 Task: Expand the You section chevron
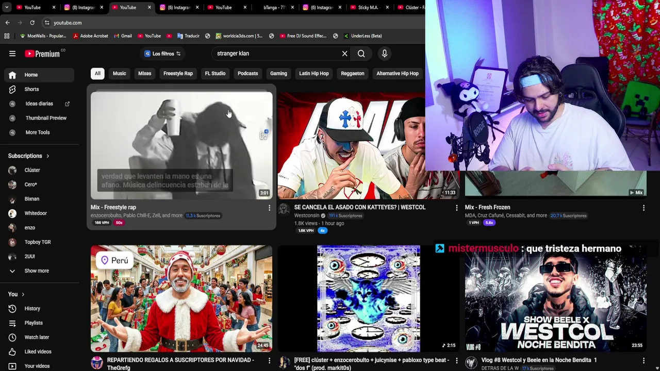pos(23,294)
